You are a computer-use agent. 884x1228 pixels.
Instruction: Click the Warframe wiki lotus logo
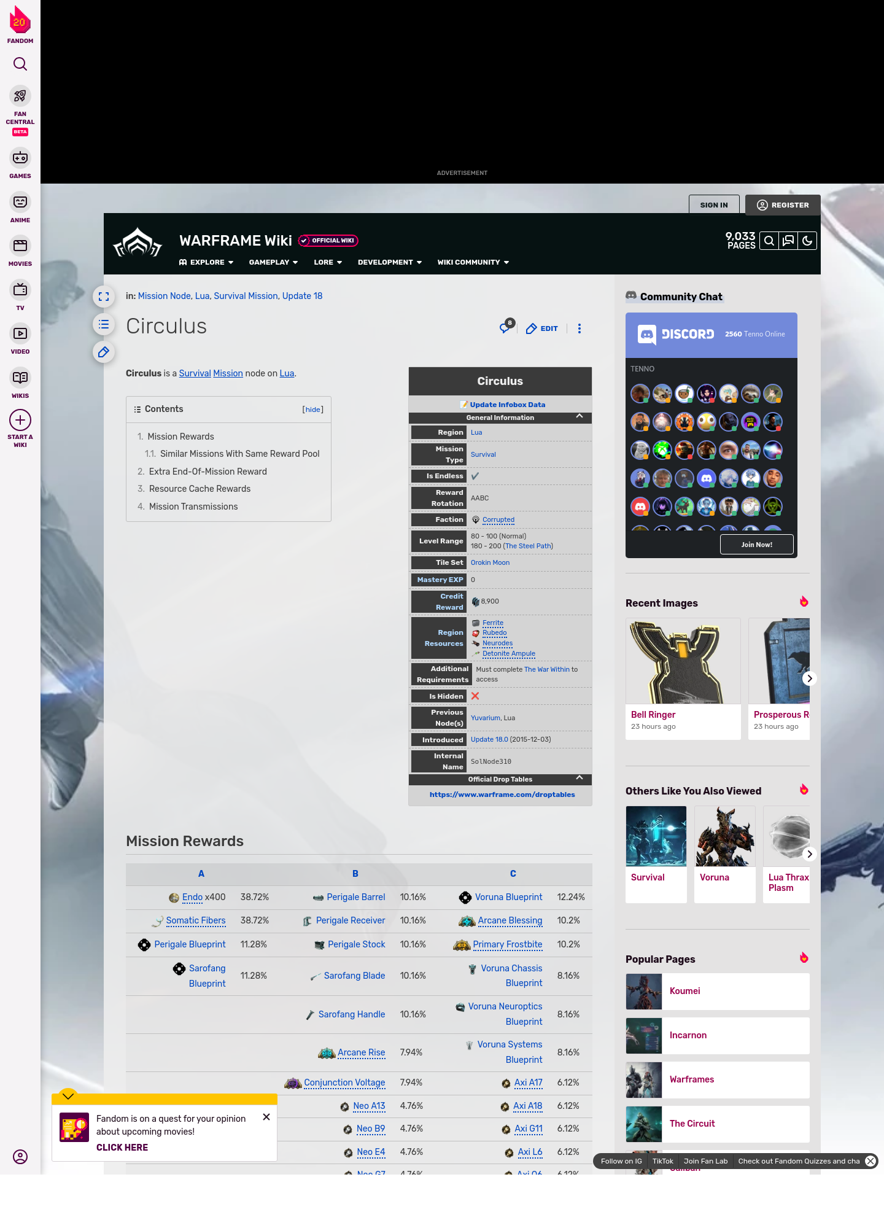click(x=138, y=243)
